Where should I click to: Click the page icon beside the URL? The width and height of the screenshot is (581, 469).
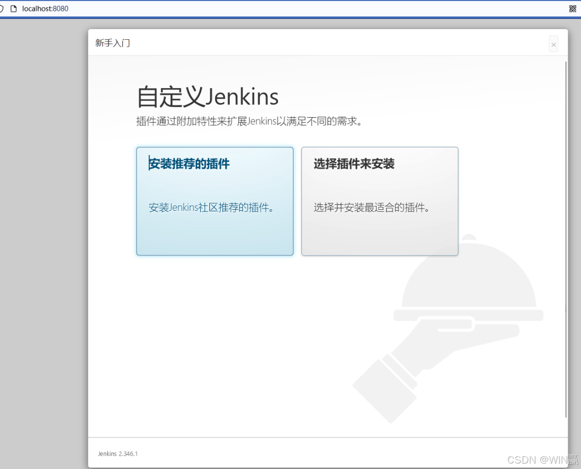coord(13,9)
